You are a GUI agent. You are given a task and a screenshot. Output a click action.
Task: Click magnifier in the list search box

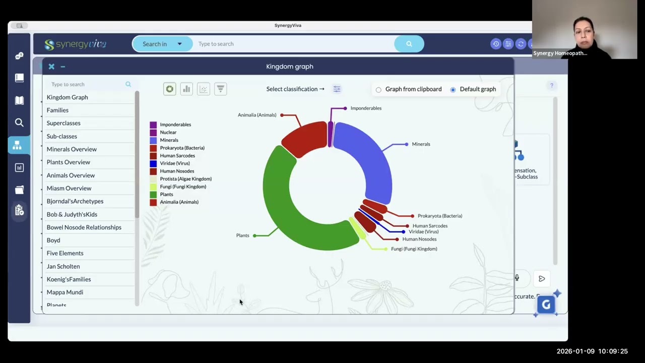click(128, 84)
